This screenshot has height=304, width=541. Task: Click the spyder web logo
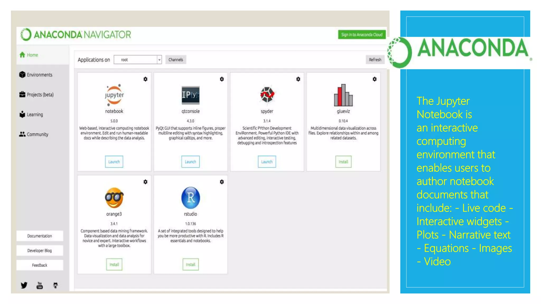(267, 94)
